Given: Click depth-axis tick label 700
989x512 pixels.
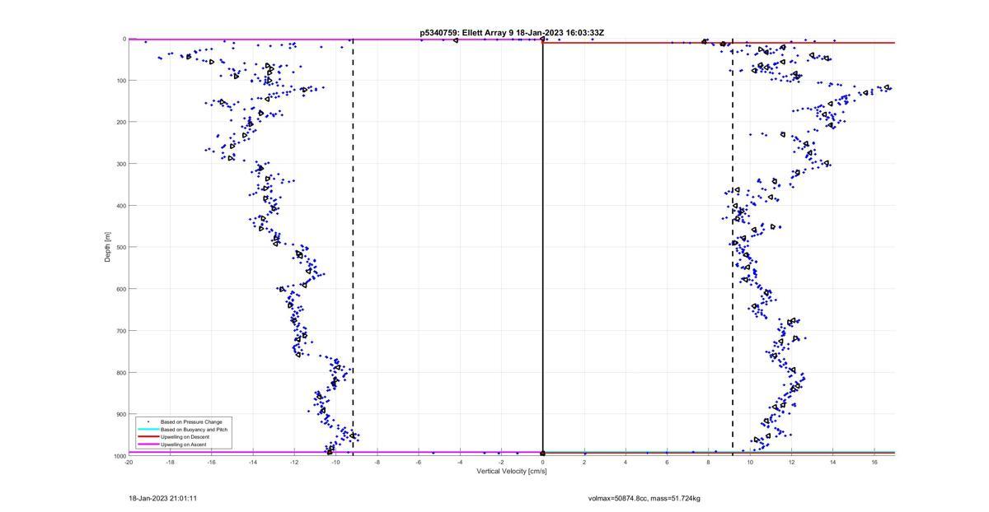Looking at the screenshot, I should coord(120,331).
